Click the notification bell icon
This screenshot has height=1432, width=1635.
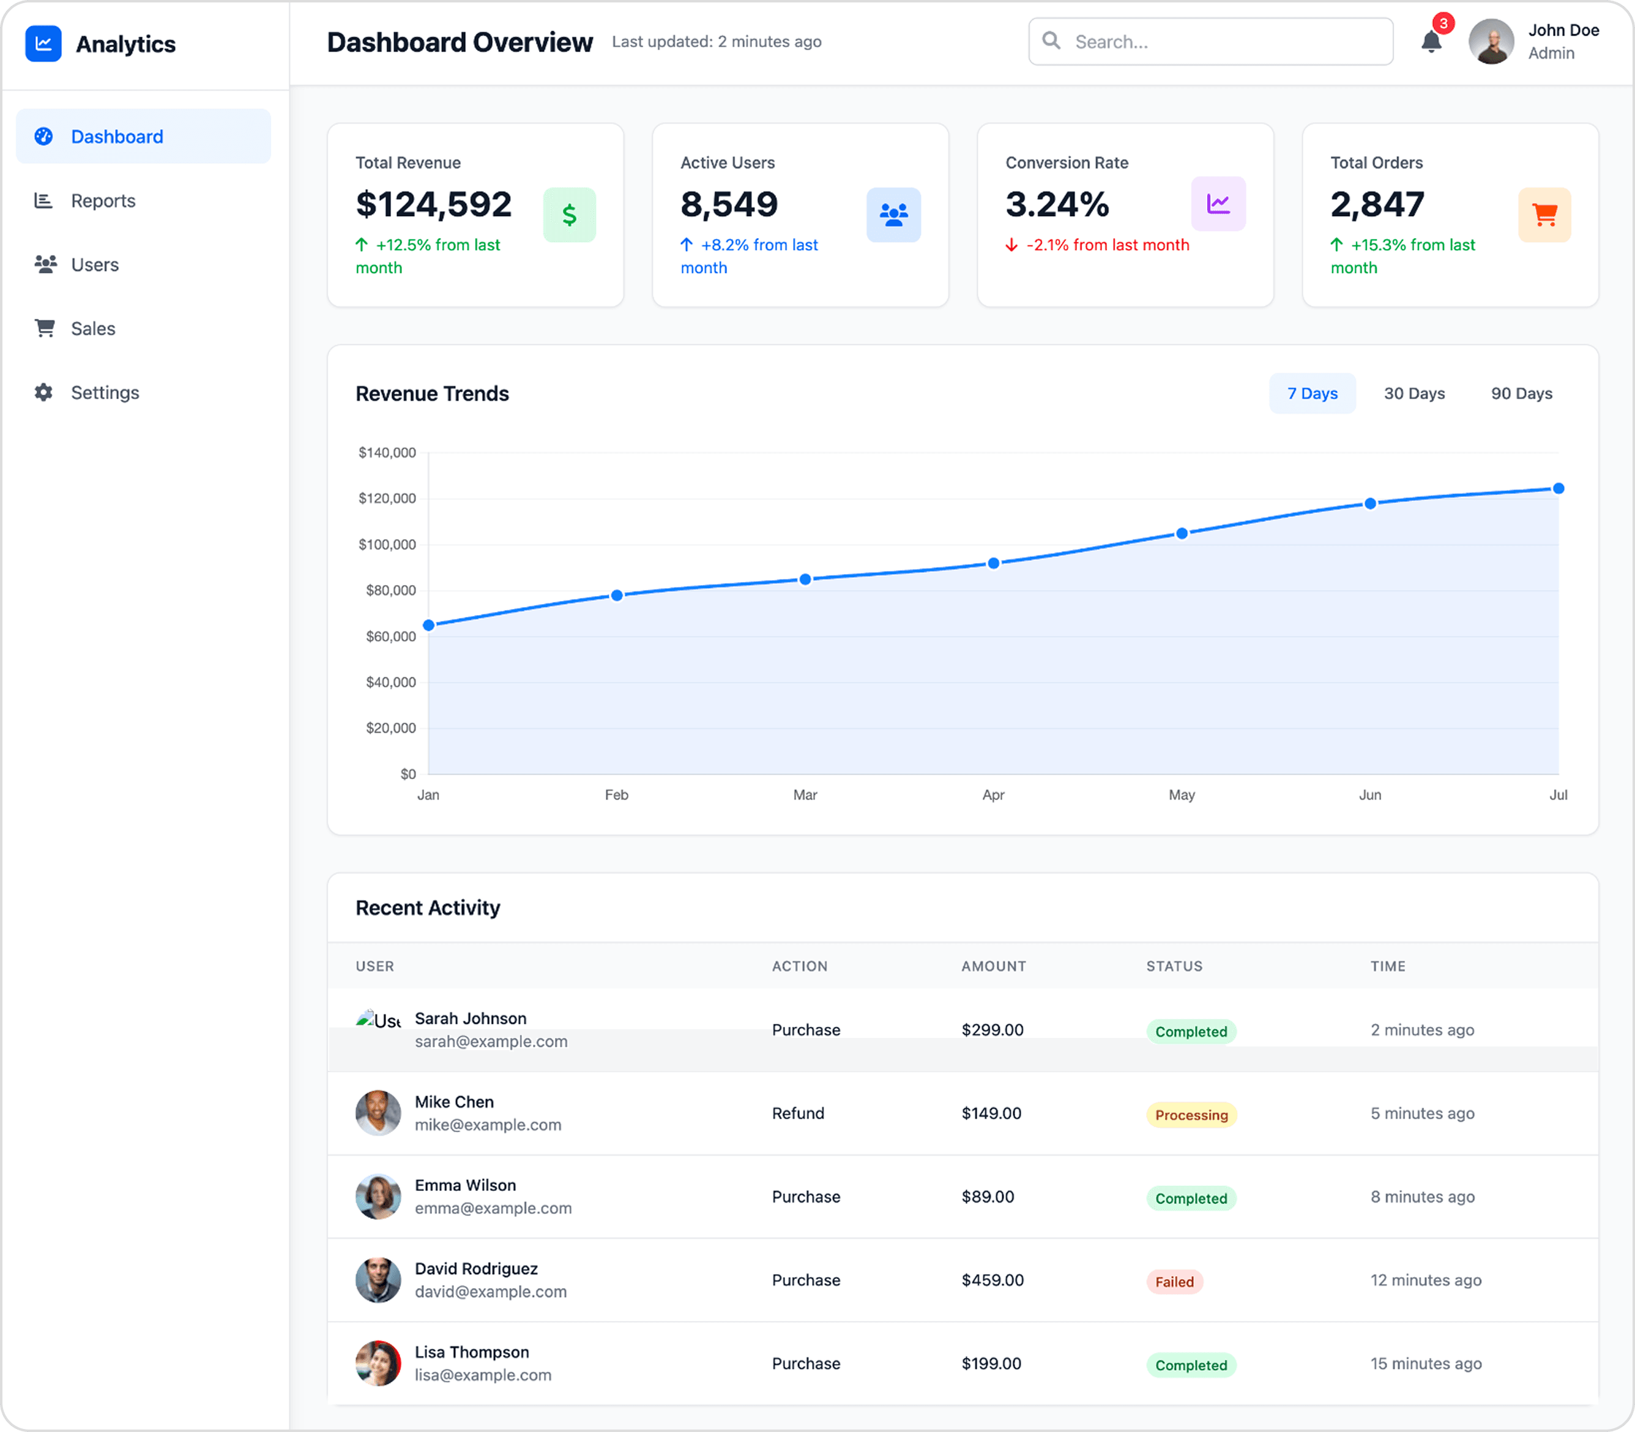(1431, 42)
